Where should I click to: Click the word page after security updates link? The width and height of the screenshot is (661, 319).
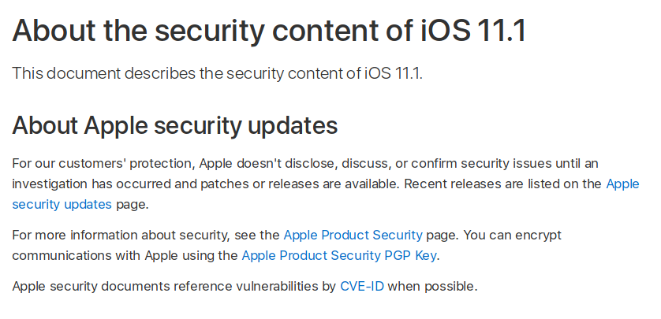click(132, 204)
